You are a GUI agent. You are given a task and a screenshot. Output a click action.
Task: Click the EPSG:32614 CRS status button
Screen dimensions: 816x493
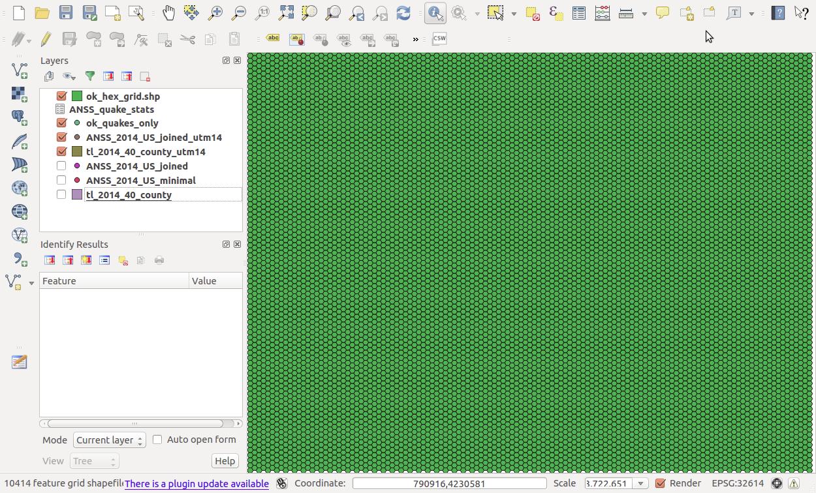738,483
